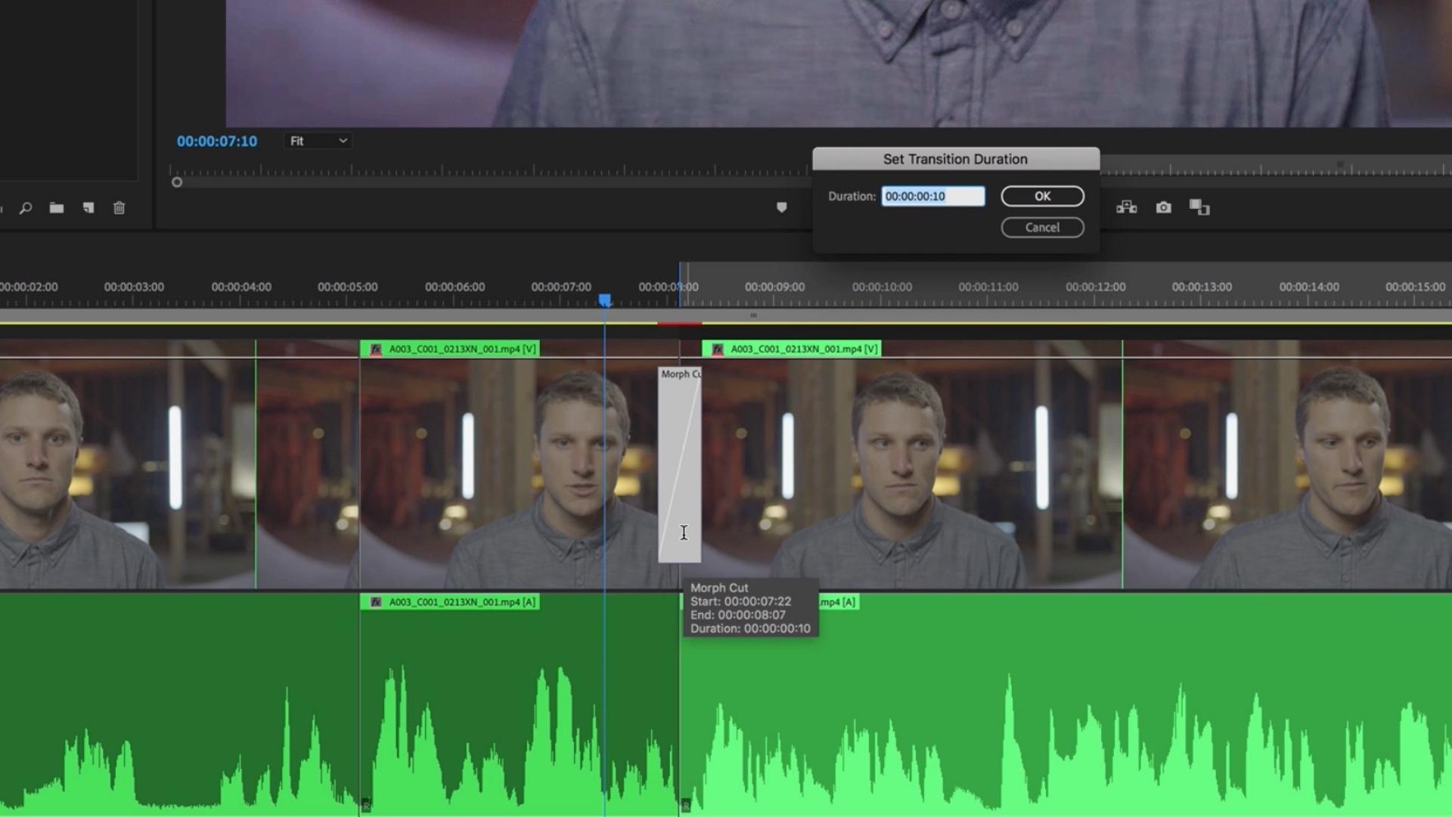Screen dimensions: 1452x817
Task: Click timeline ruler at 00:00:10:00 mark
Action: click(882, 287)
